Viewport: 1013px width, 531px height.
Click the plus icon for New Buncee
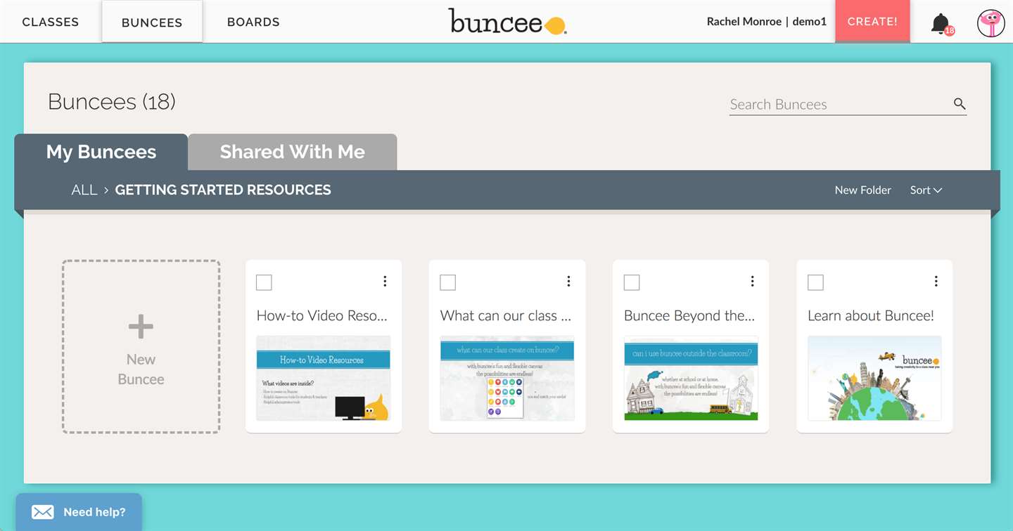click(x=141, y=327)
